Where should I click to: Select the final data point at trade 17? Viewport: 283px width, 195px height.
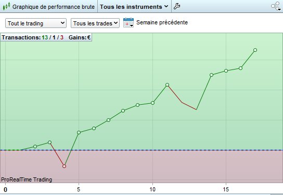point(255,50)
